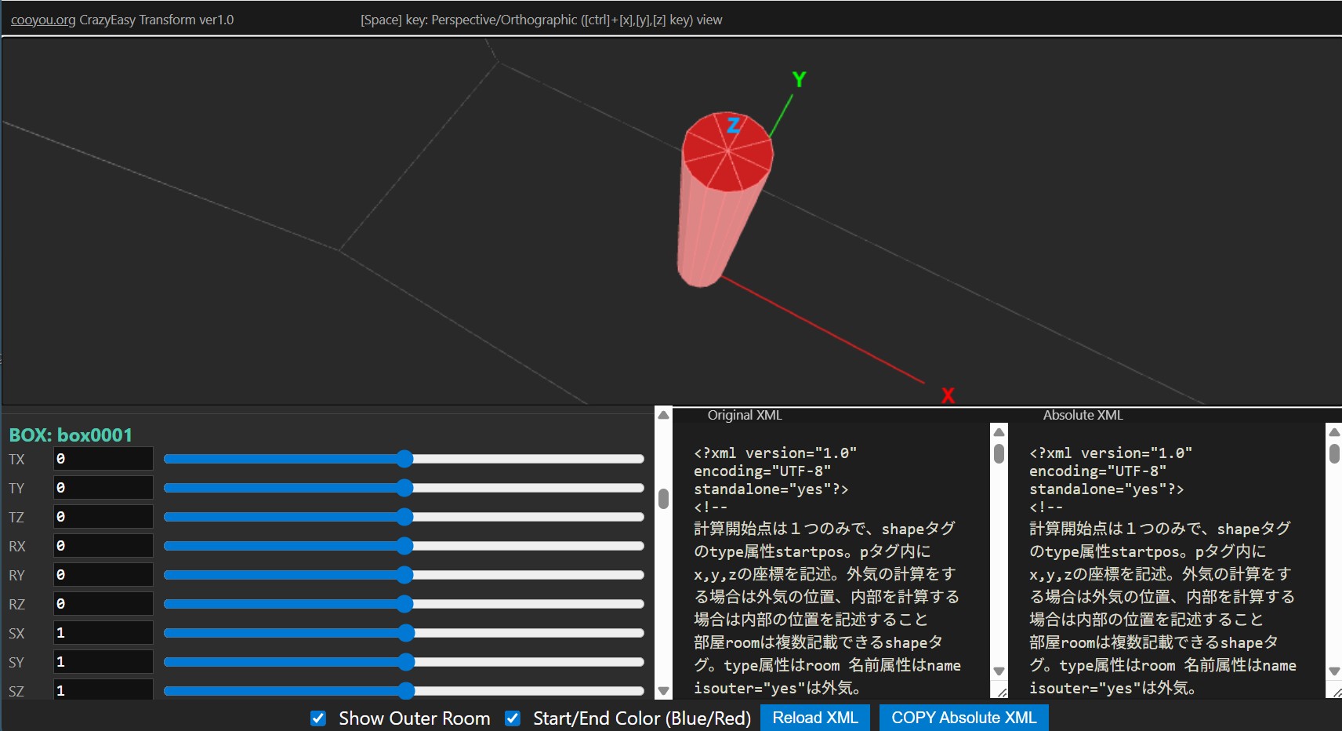Disable Start/End Color (Blue/Red) checkbox
1342x731 pixels.
(x=513, y=718)
